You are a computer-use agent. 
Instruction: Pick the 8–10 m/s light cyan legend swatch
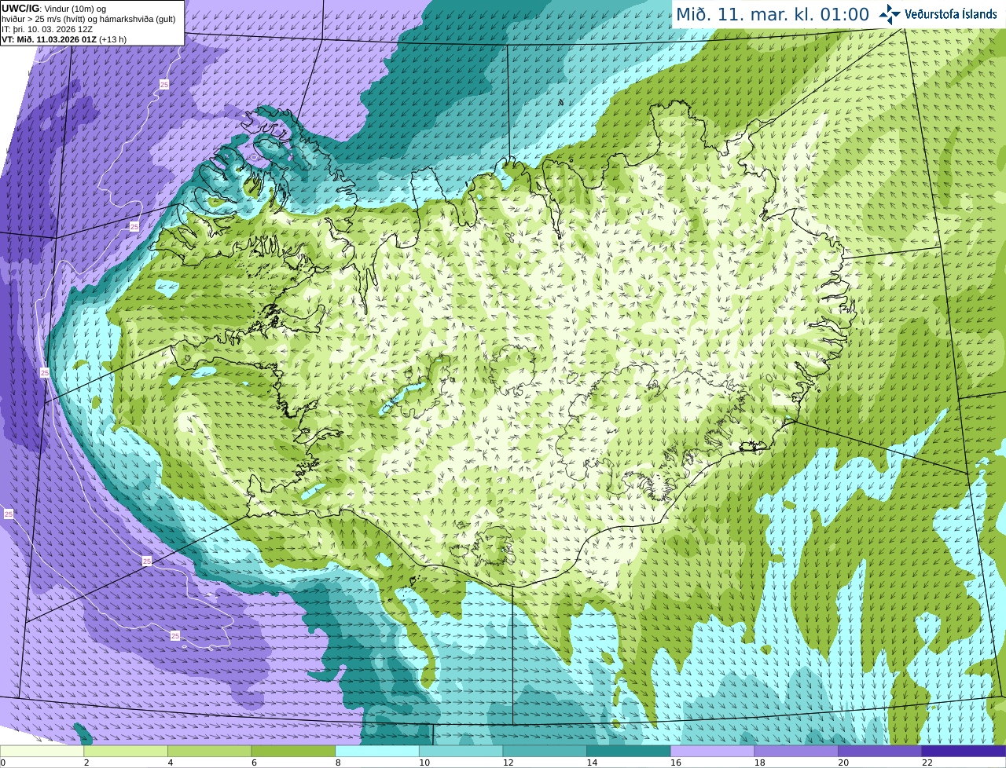(377, 751)
